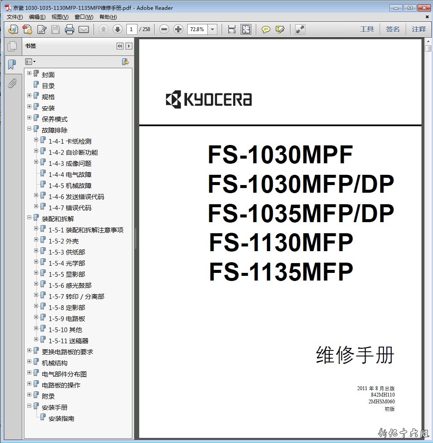Add a sticky note comment
Image resolution: width=433 pixels, height=443 pixels.
(x=266, y=29)
